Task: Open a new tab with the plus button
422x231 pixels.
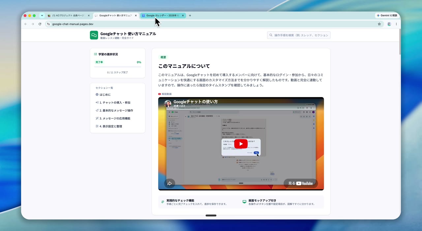Action: [x=190, y=16]
